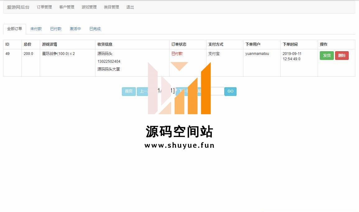The image size is (359, 212).
Task: Select the phone number 13022502404
Action: click(x=109, y=61)
